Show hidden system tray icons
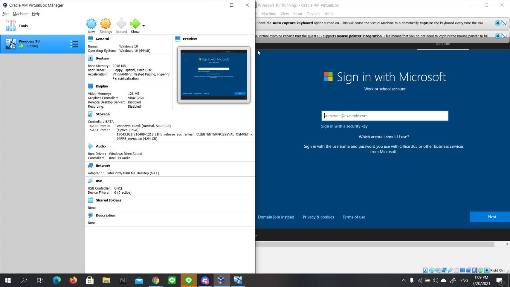 tap(404, 280)
